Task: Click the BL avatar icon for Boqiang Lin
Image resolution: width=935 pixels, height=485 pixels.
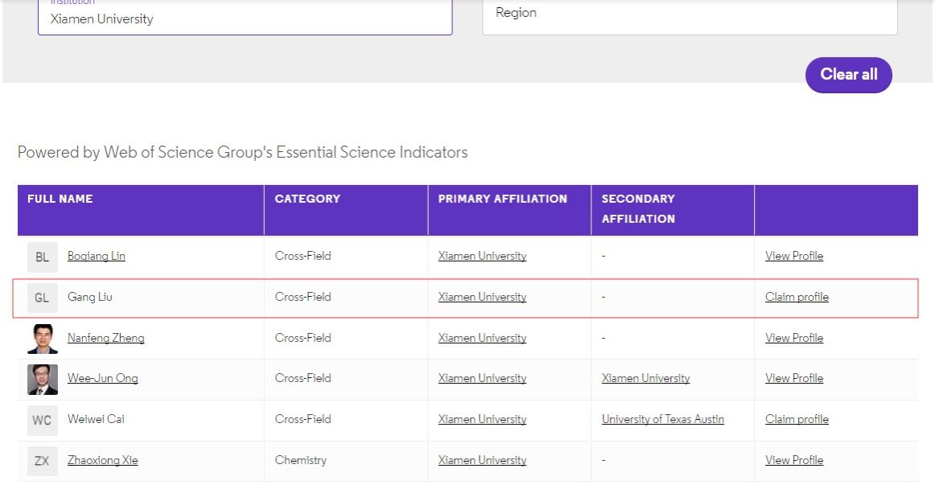Action: point(42,257)
